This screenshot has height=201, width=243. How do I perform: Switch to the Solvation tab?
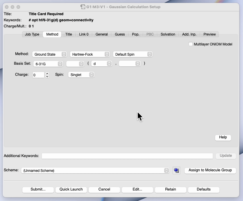coord(168,34)
